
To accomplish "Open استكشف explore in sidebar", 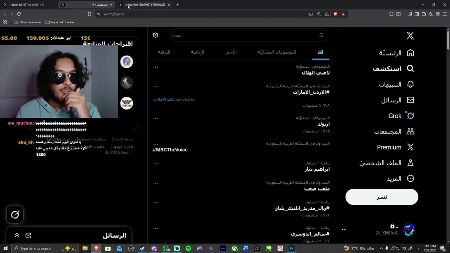I will (x=393, y=69).
